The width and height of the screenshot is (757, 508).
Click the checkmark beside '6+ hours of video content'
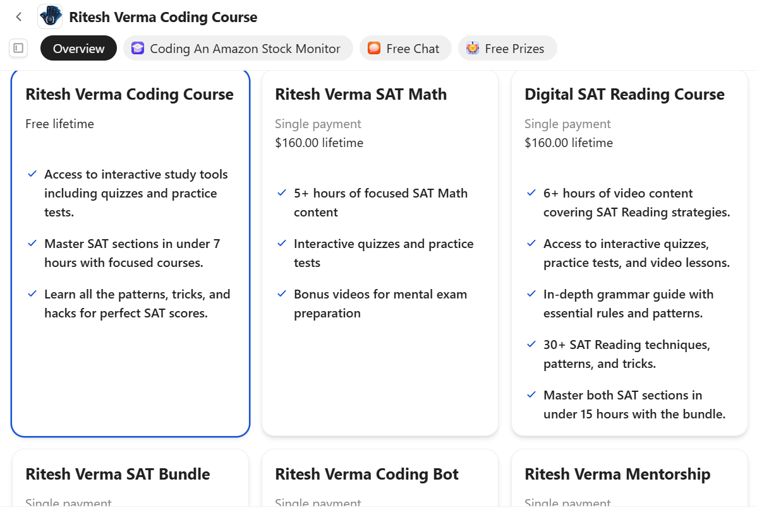(531, 192)
